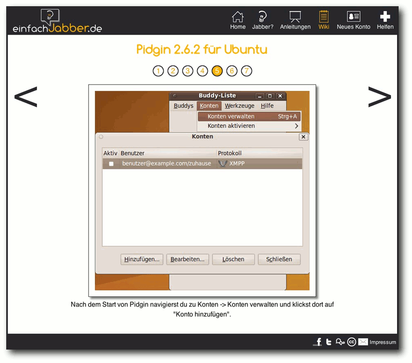Viewport: 412px width, 363px height.
Task: Click the chat bubbles icon in the footer
Action: (340, 342)
